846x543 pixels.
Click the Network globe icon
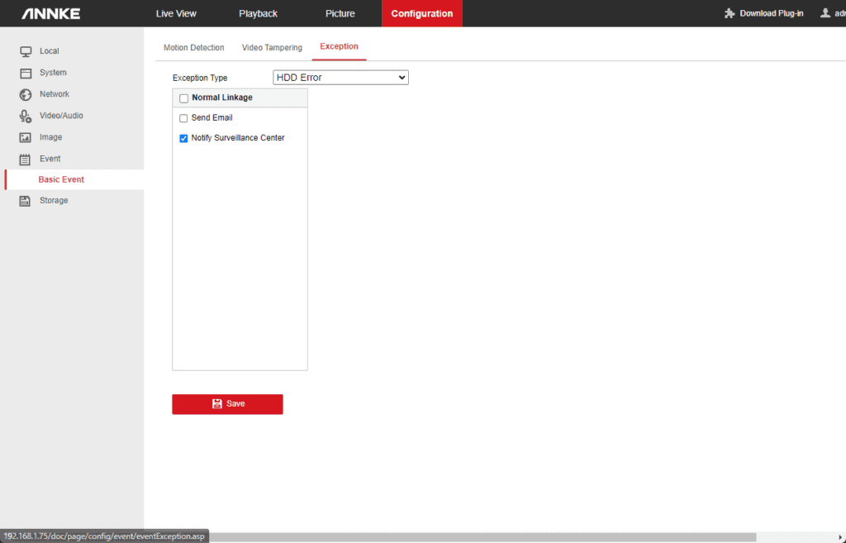click(x=26, y=94)
